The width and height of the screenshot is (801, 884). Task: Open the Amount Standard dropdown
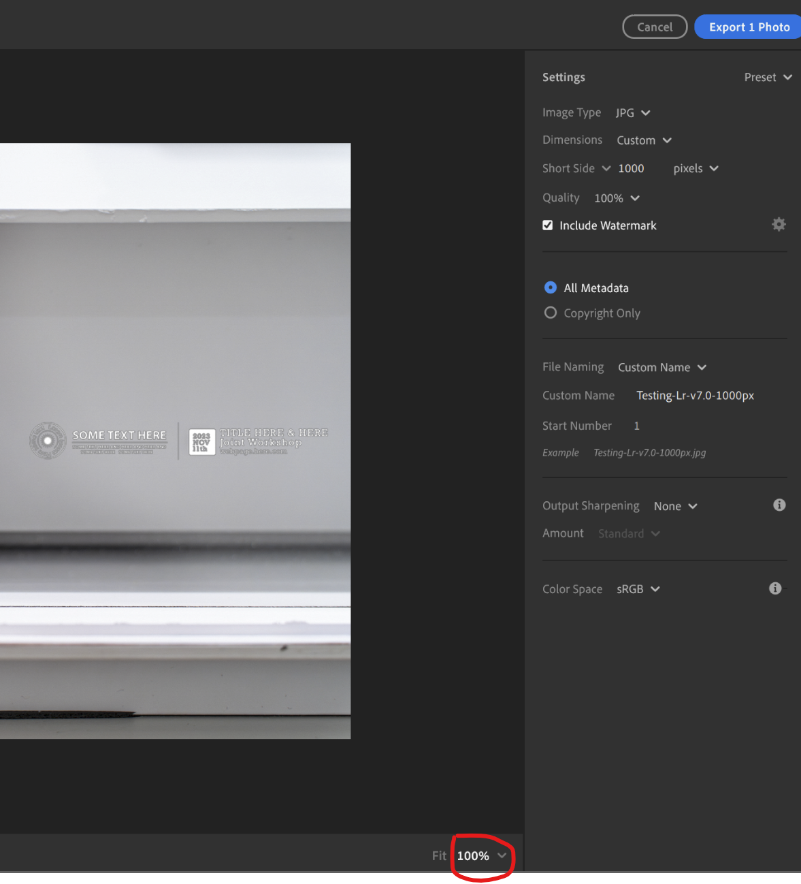click(627, 533)
